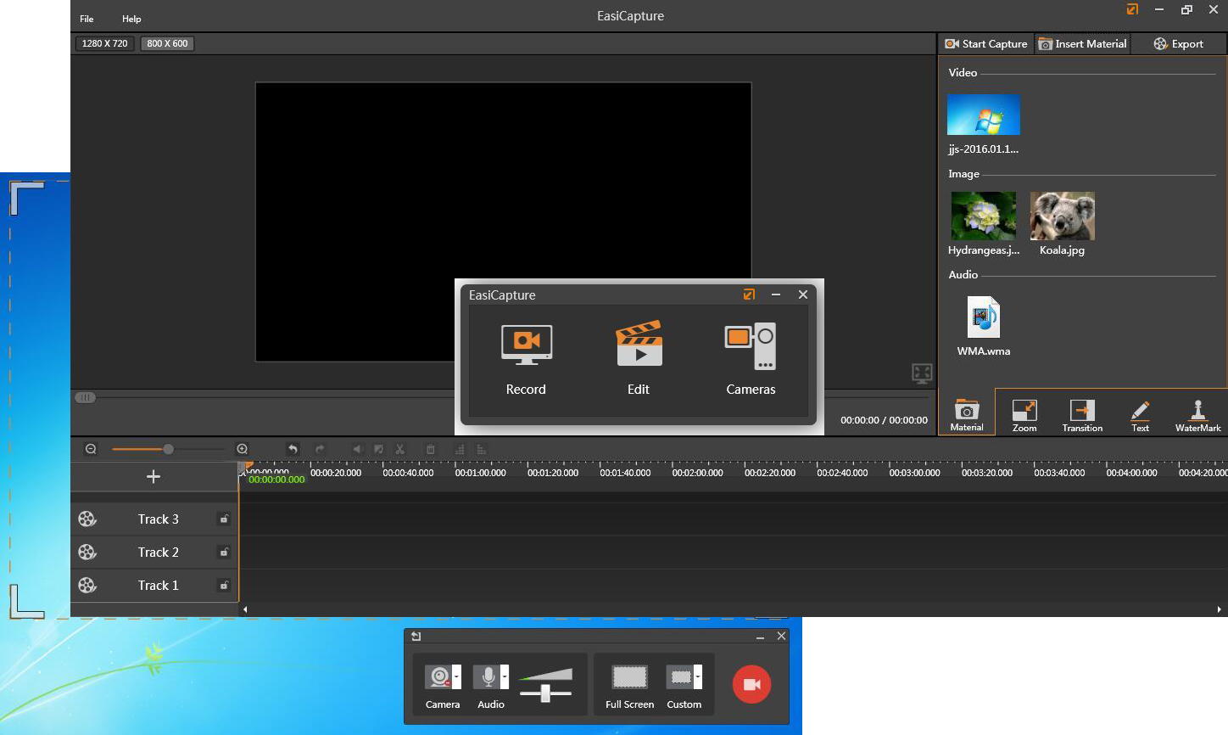Click the orange mini-mode icon in EasiCapture dialog
The image size is (1228, 735).
coord(749,295)
